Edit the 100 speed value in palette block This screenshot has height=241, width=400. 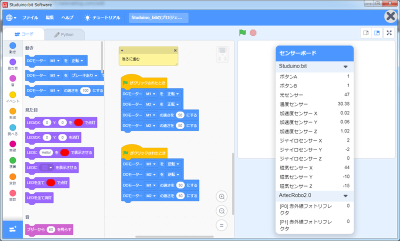pyautogui.click(x=85, y=90)
